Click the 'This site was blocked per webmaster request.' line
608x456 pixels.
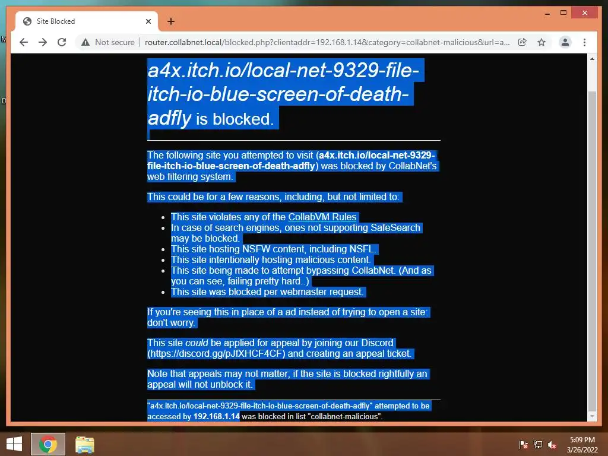click(267, 292)
